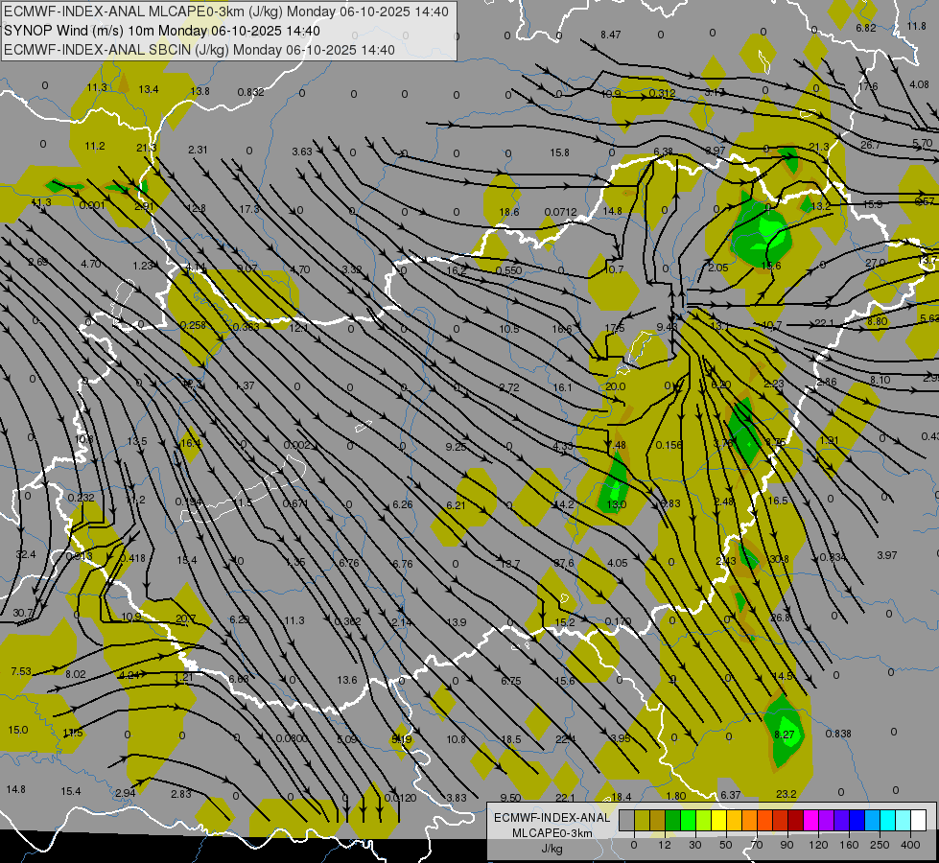Click the gray swatch in the MLCAPE legend
Viewport: 939px width, 863px height.
[627, 820]
